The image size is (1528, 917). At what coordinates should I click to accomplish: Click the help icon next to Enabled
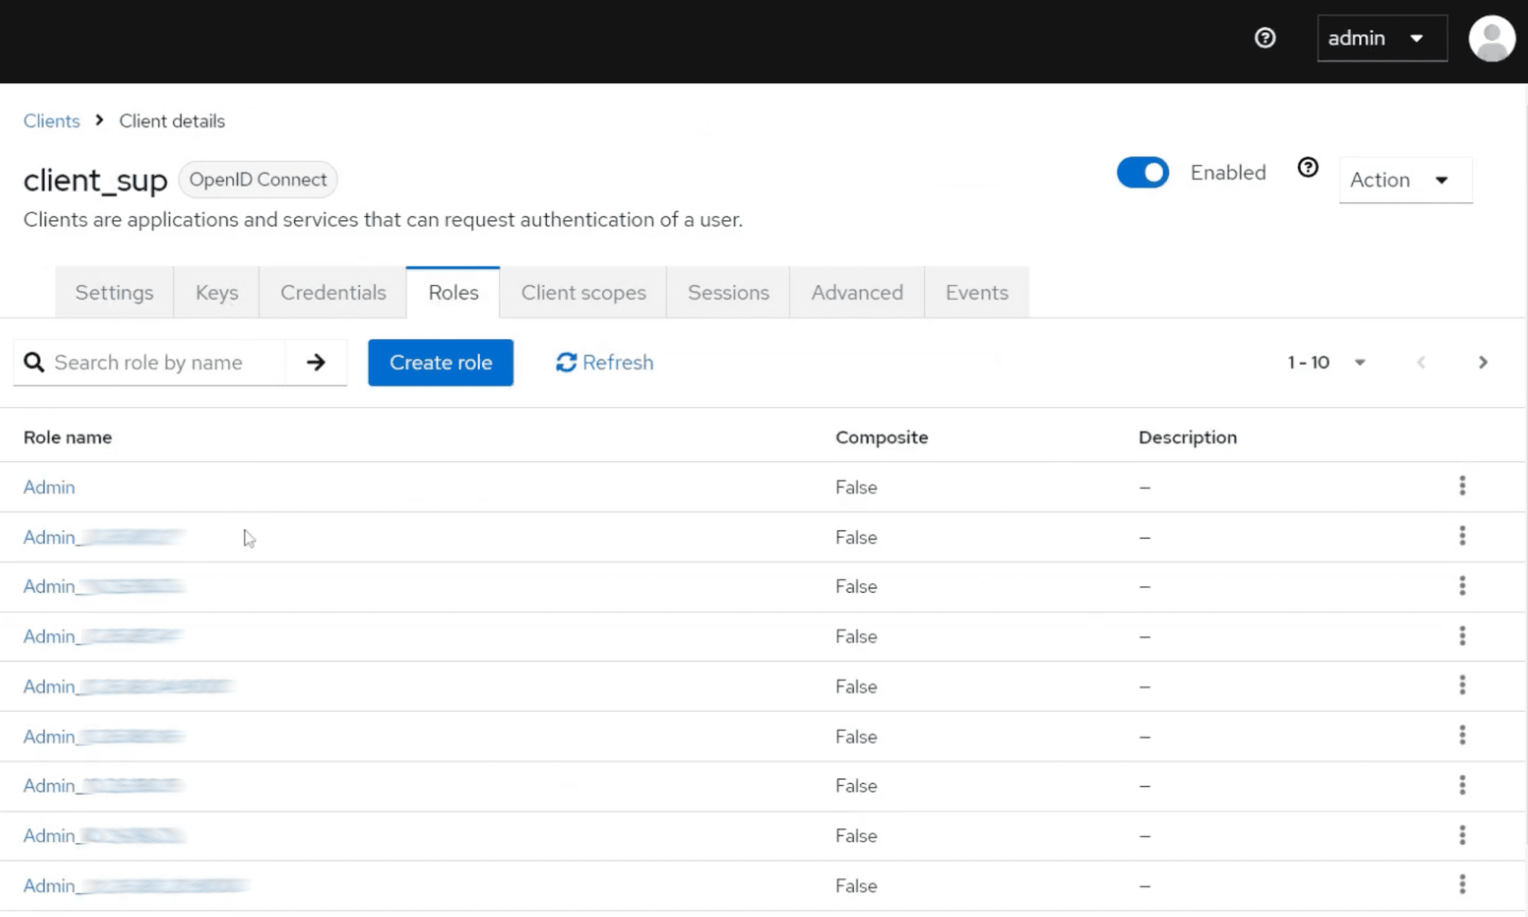click(x=1307, y=167)
